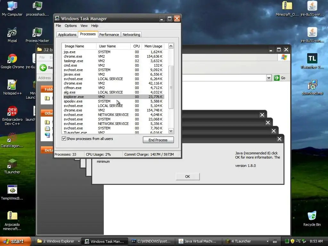This screenshot has width=328, height=246.
Task: Launch Google Chrome desktop icon
Action: (x=12, y=61)
